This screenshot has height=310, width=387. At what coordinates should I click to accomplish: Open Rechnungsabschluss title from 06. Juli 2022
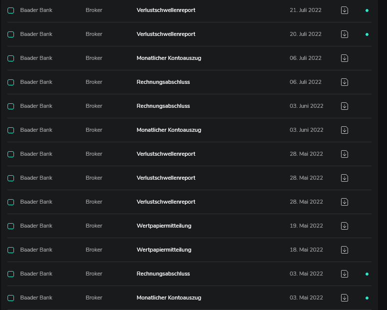(x=163, y=82)
